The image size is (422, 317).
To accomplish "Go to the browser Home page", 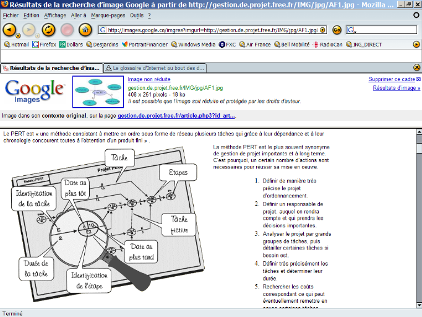I will click(86, 30).
